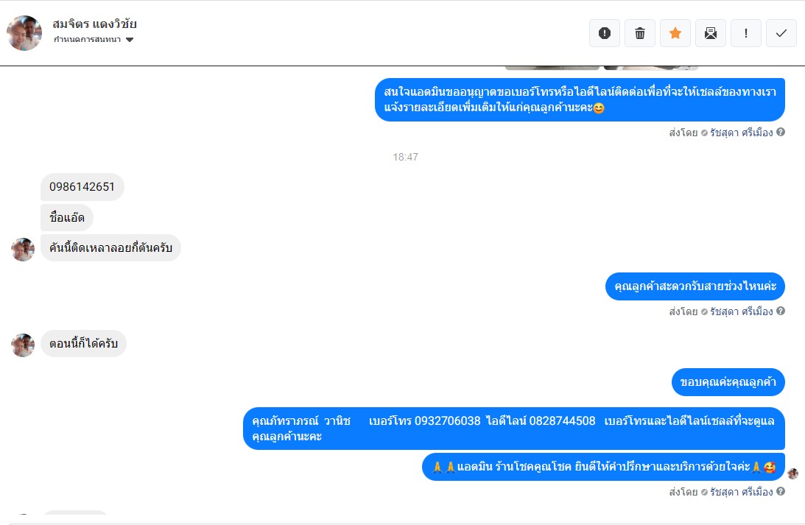The width and height of the screenshot is (805, 525).
Task: Mark conversation unread with envelope icon
Action: [711, 33]
